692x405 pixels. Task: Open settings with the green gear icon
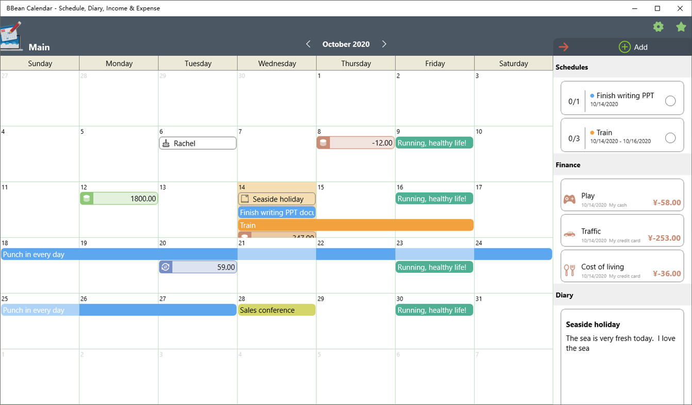[x=658, y=26]
